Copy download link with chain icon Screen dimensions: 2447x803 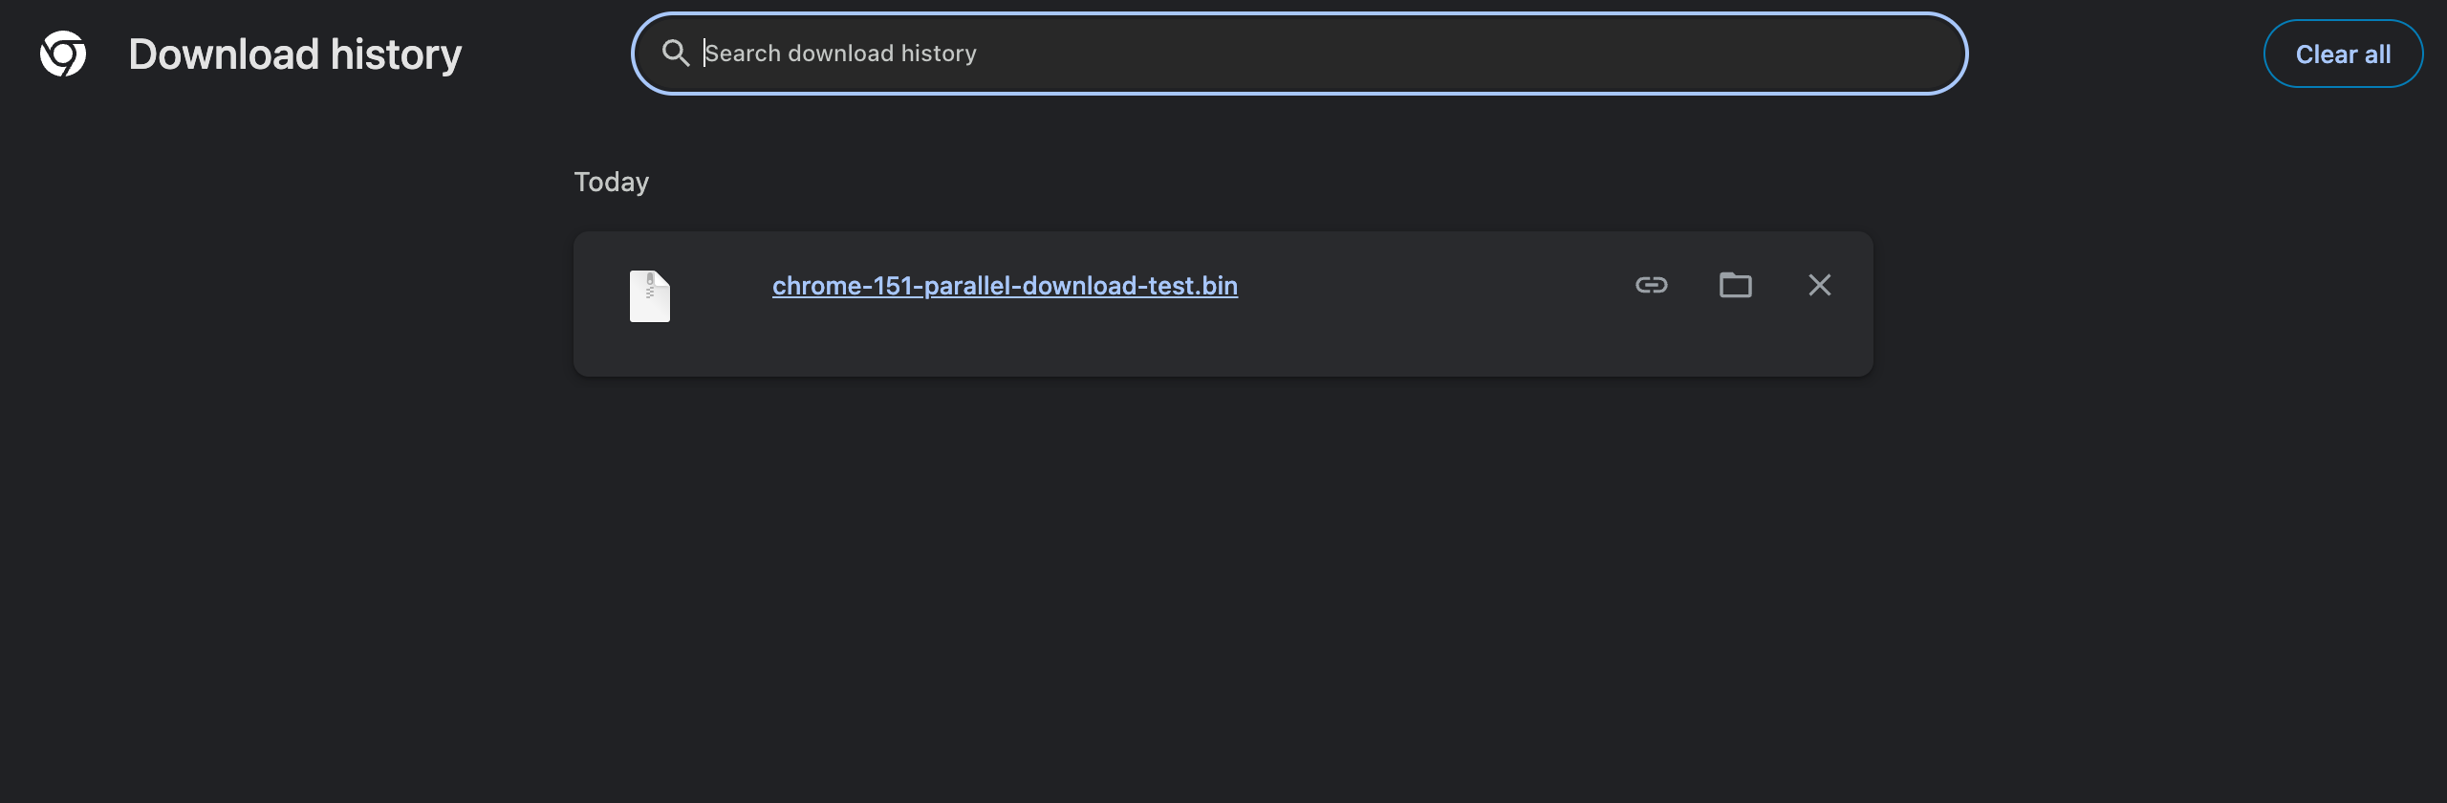click(1652, 285)
